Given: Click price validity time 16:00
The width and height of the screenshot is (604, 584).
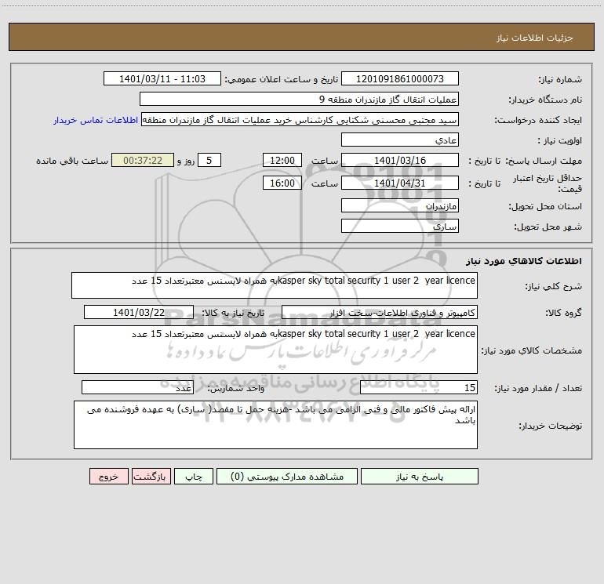Looking at the screenshot, I should [x=282, y=183].
